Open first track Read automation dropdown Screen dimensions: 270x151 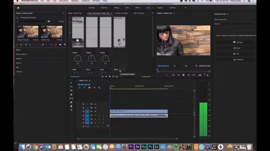click(x=78, y=70)
